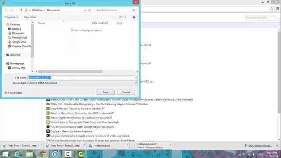Image resolution: width=281 pixels, height=158 pixels.
Task: Toggle Hide Folders
Action: point(13,93)
